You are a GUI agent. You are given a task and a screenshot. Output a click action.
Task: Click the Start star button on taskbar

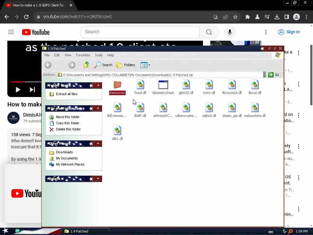coord(5,231)
